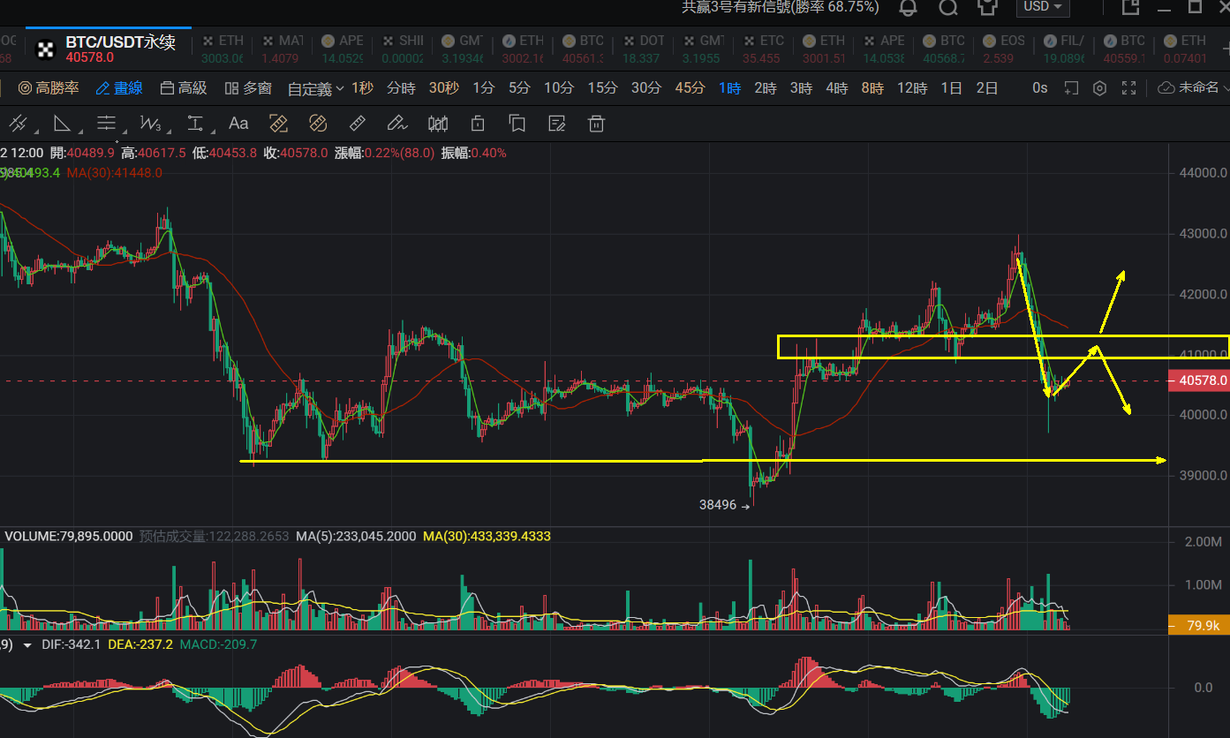Switch to the 15分 timeframe
Image resolution: width=1230 pixels, height=738 pixels.
click(602, 88)
